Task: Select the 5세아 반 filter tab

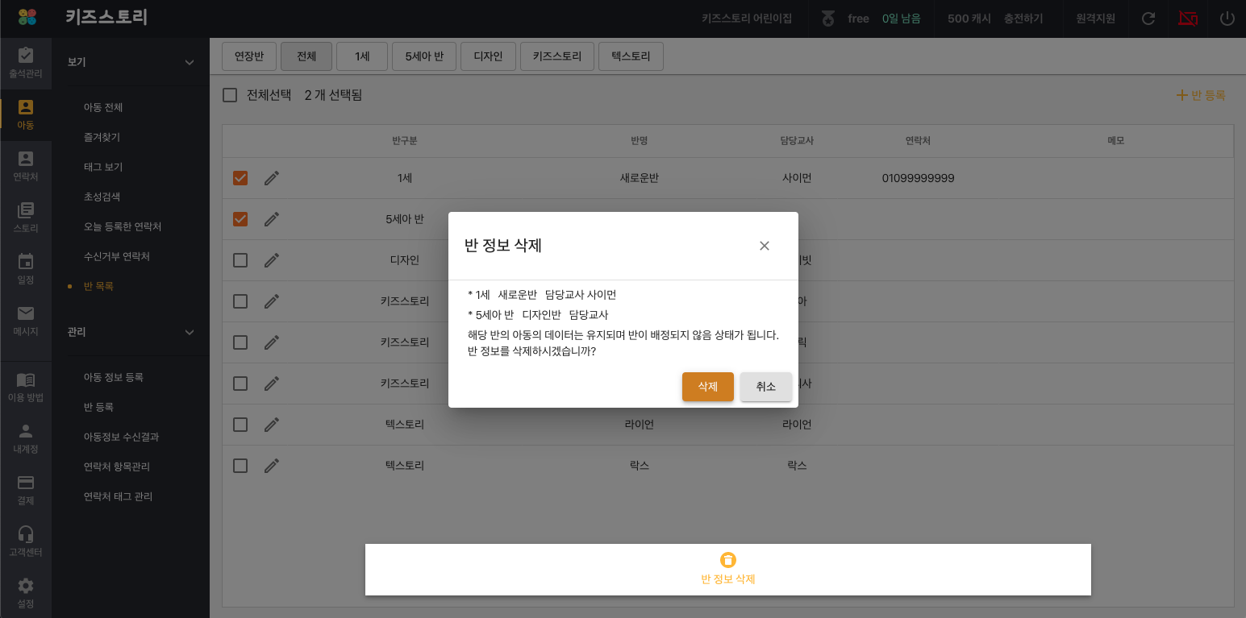Action: pos(424,56)
